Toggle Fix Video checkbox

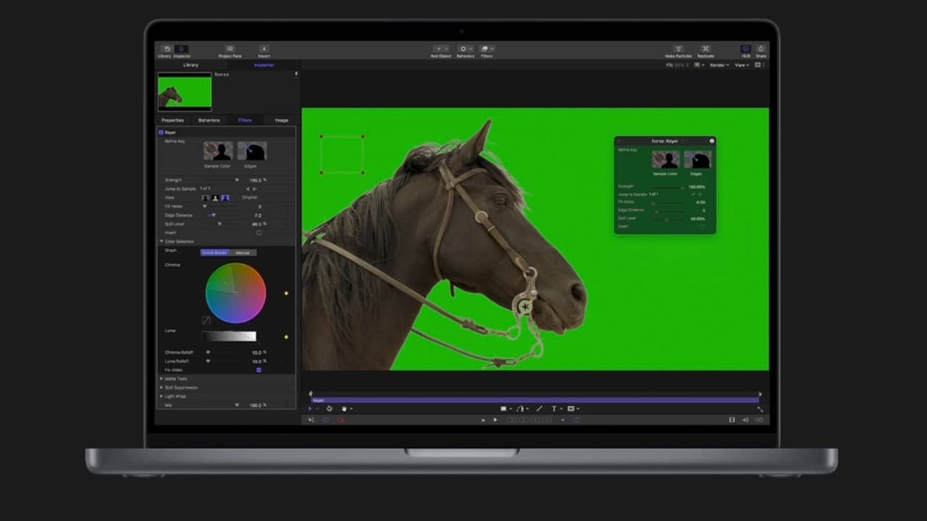[259, 370]
